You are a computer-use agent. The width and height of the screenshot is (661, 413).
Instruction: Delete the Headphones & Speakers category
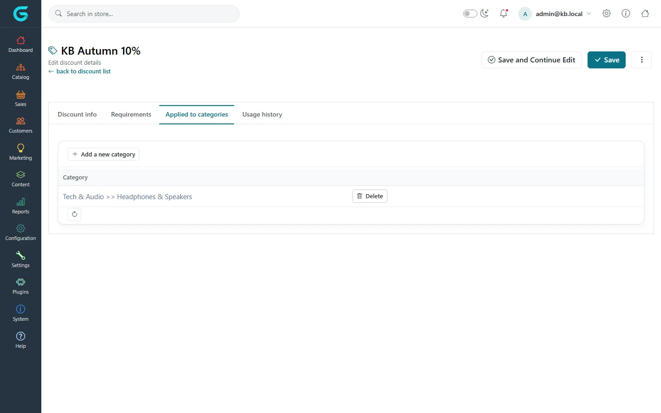tap(370, 196)
